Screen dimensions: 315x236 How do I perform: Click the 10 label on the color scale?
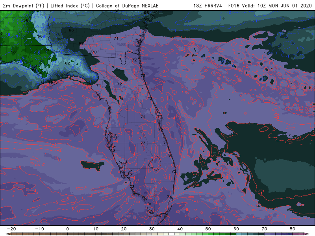(96, 229)
